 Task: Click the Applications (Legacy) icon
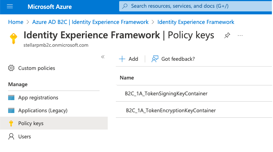11,110
